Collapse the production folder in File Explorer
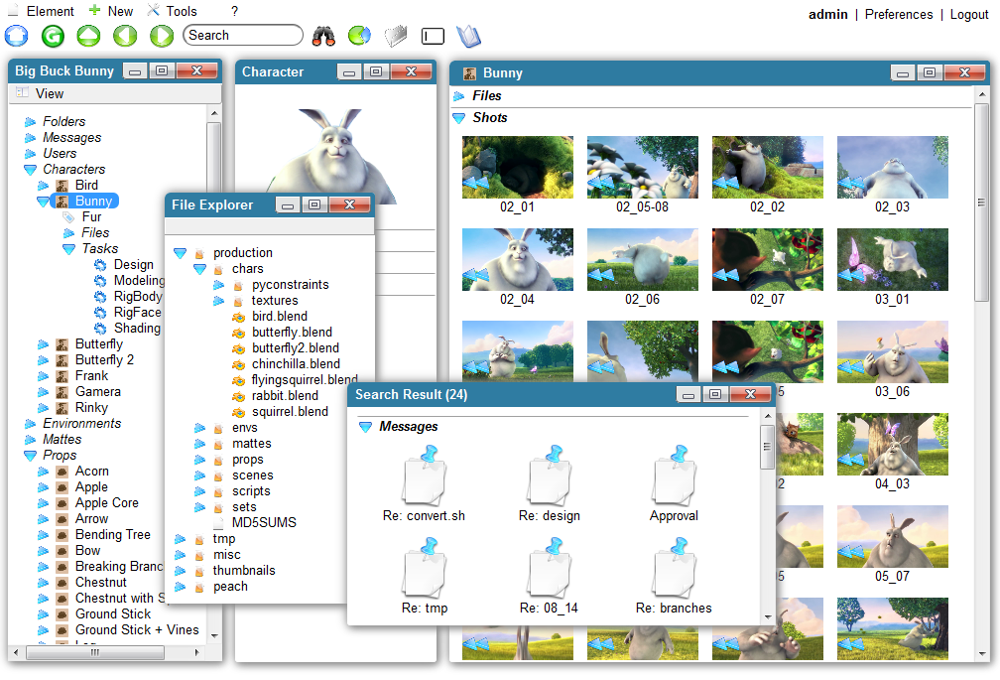Screen dimensions: 1000x680 181,253
